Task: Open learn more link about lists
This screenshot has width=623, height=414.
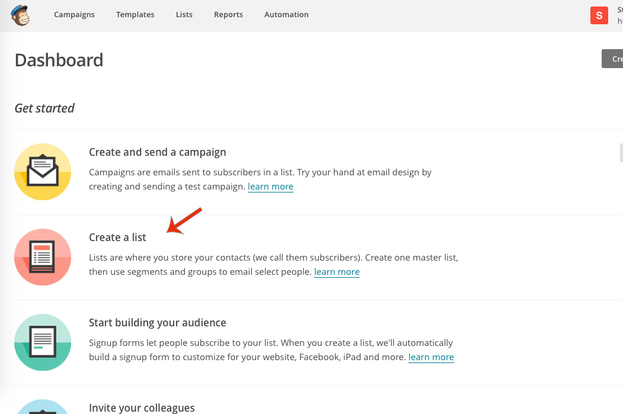Action: [x=337, y=272]
